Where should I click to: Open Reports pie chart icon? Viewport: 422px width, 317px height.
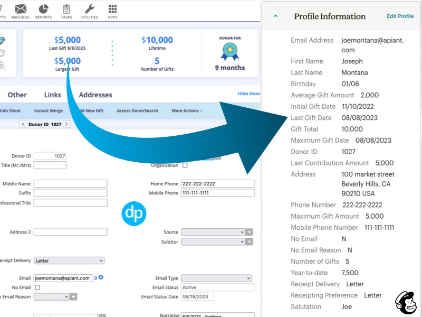click(43, 9)
